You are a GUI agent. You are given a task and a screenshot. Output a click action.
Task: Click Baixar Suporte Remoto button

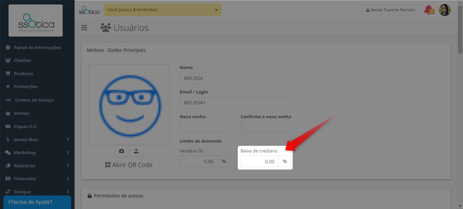coord(390,10)
